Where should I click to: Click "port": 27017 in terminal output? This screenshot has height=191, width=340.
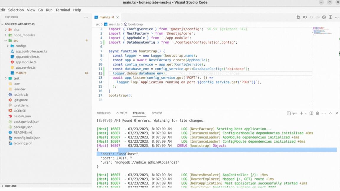(x=114, y=158)
